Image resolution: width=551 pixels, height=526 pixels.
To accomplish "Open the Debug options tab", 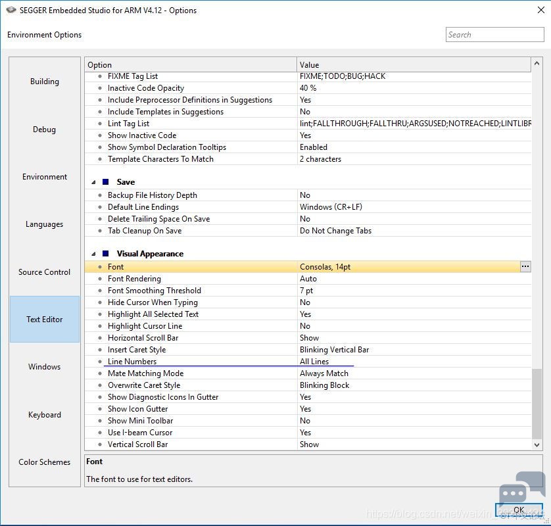I will tap(45, 130).
